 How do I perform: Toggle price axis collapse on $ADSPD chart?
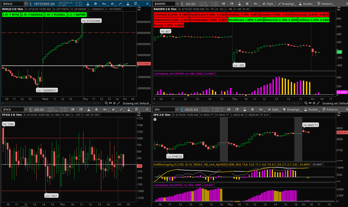click(x=339, y=8)
